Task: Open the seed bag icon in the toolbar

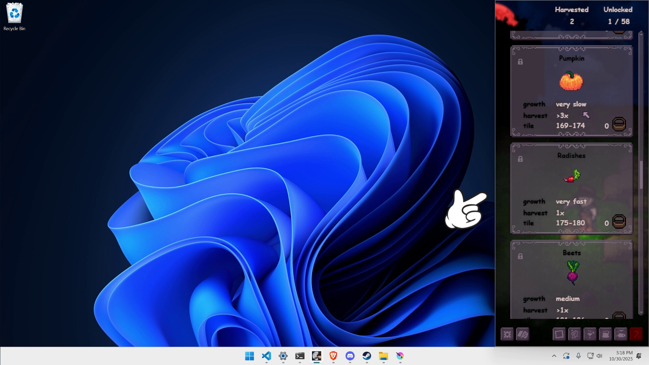Action: [x=606, y=334]
